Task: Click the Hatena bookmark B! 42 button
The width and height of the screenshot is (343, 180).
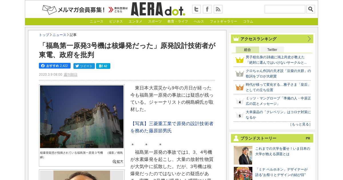Action: [x=103, y=66]
